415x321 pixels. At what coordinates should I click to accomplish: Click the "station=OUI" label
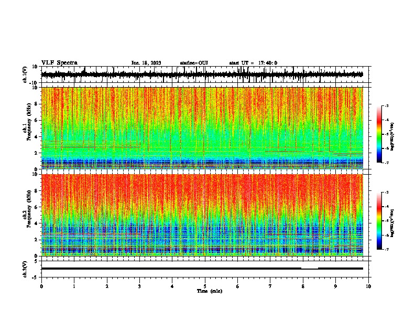pyautogui.click(x=194, y=63)
